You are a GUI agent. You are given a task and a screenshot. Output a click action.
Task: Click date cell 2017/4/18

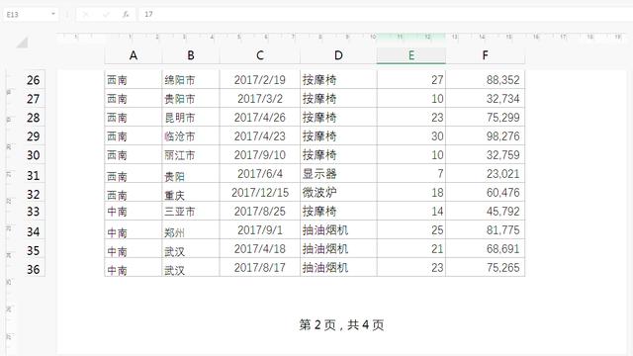[x=260, y=248]
